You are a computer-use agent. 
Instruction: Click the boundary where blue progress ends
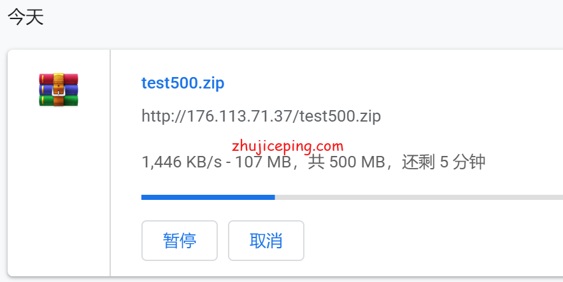(275, 197)
